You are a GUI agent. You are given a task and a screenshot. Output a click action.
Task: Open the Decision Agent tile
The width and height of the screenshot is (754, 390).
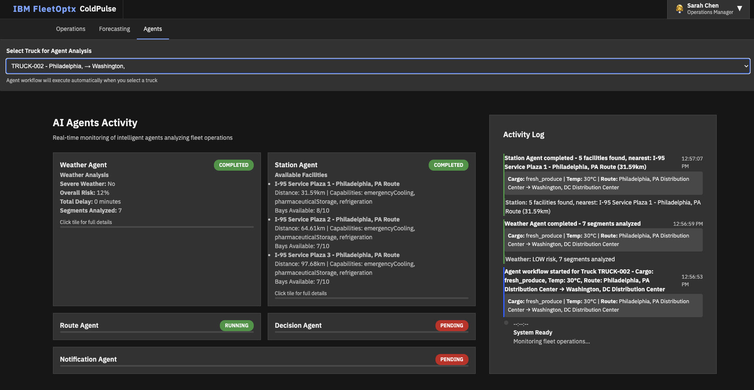coord(371,326)
